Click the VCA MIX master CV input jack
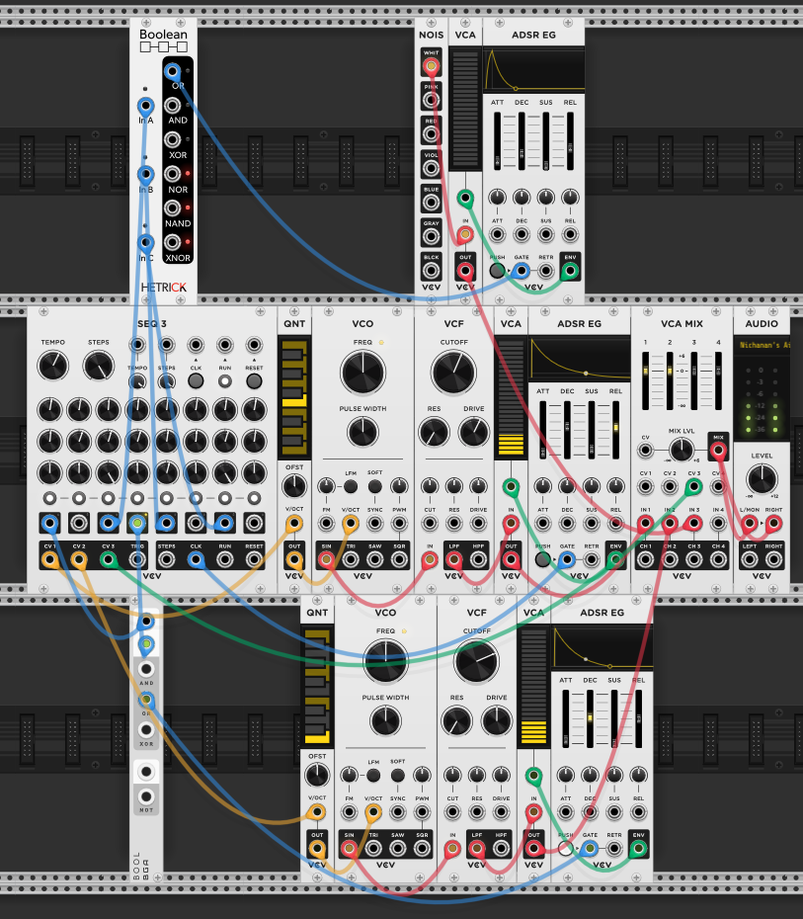Viewport: 803px width, 919px height. (645, 451)
